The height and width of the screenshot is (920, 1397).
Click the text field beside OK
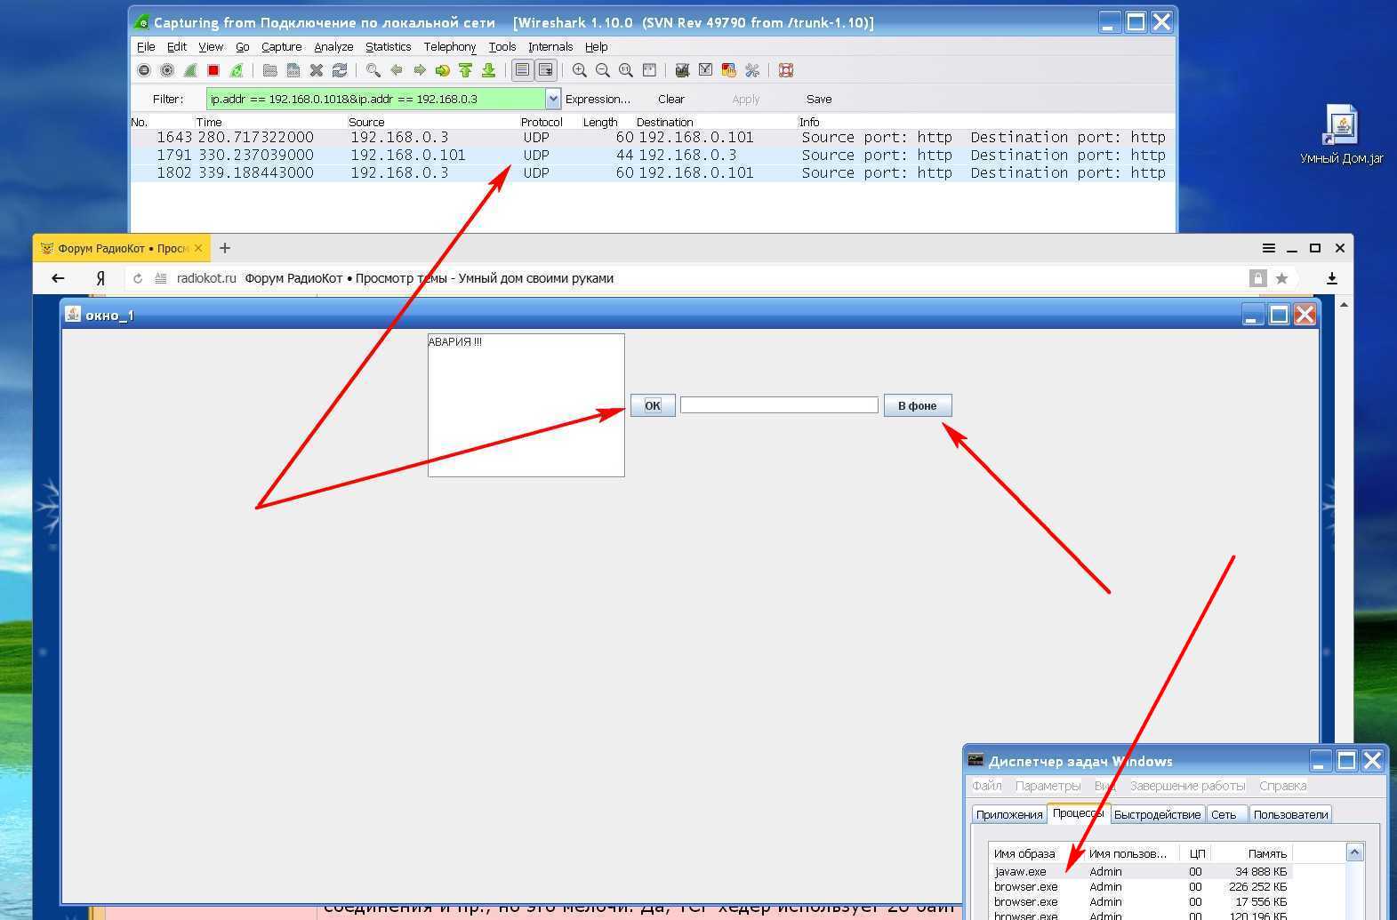pyautogui.click(x=779, y=405)
